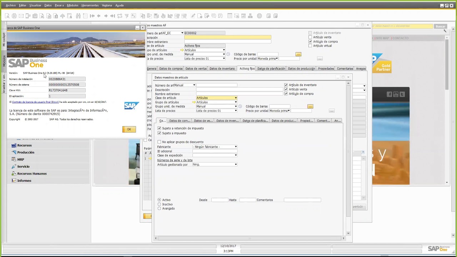
Task: Switch to Activos fijos tab in AF window
Action: pyautogui.click(x=247, y=69)
